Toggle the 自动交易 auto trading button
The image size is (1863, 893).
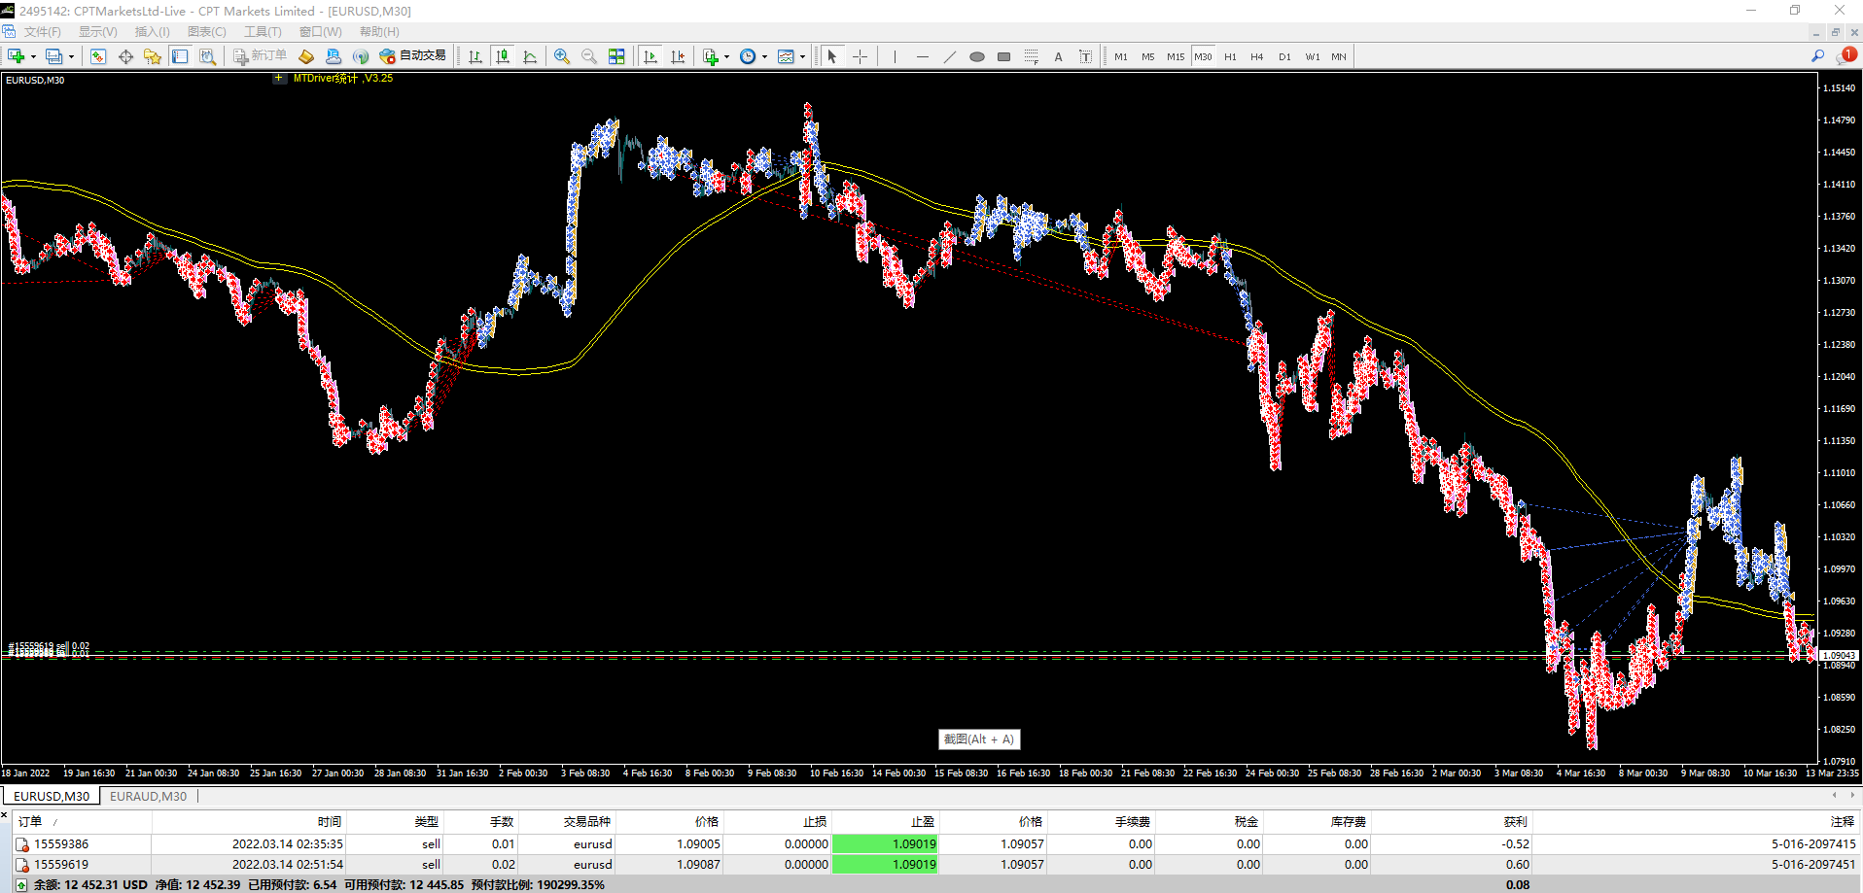click(x=412, y=56)
